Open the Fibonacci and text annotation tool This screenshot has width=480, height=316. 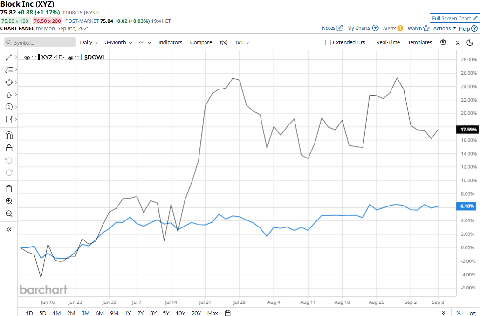pyautogui.click(x=9, y=70)
